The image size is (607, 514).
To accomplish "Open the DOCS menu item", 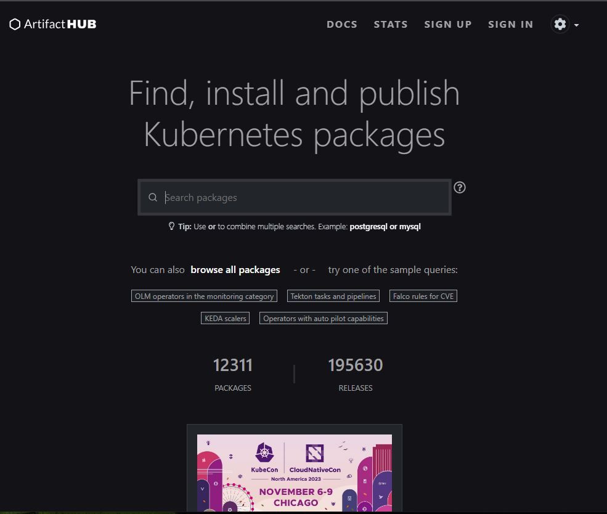I will coord(342,25).
